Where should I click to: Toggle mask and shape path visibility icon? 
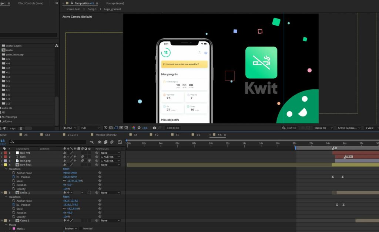tap(116, 128)
